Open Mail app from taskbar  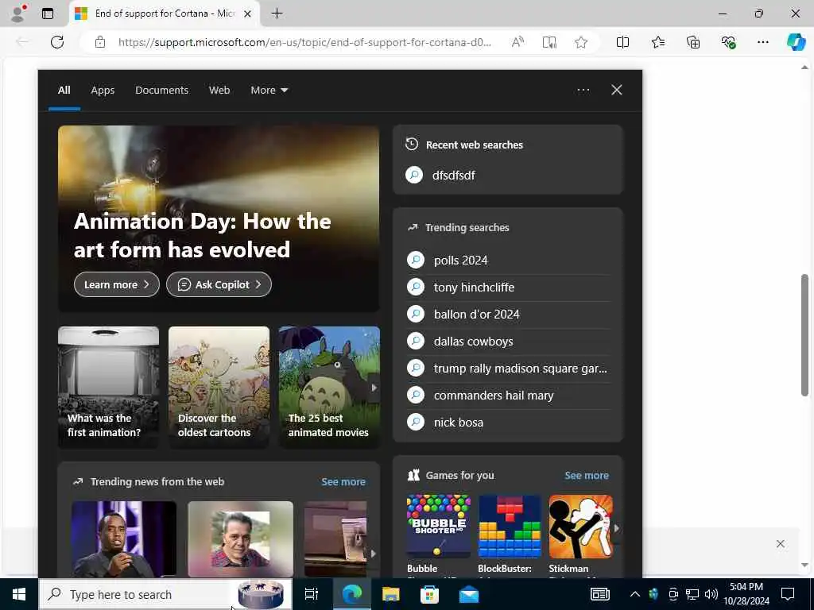pos(469,594)
